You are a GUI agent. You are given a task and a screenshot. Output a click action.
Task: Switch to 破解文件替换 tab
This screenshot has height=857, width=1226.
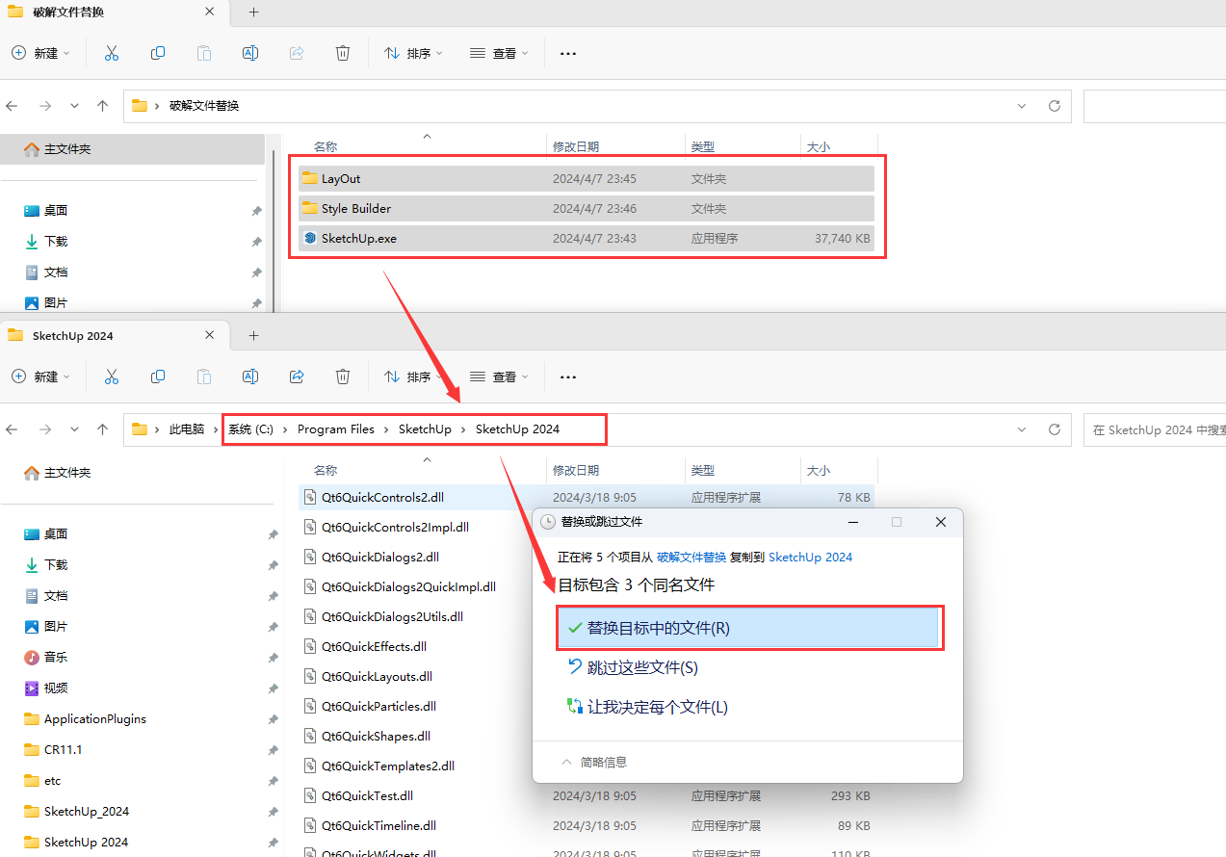click(x=115, y=13)
